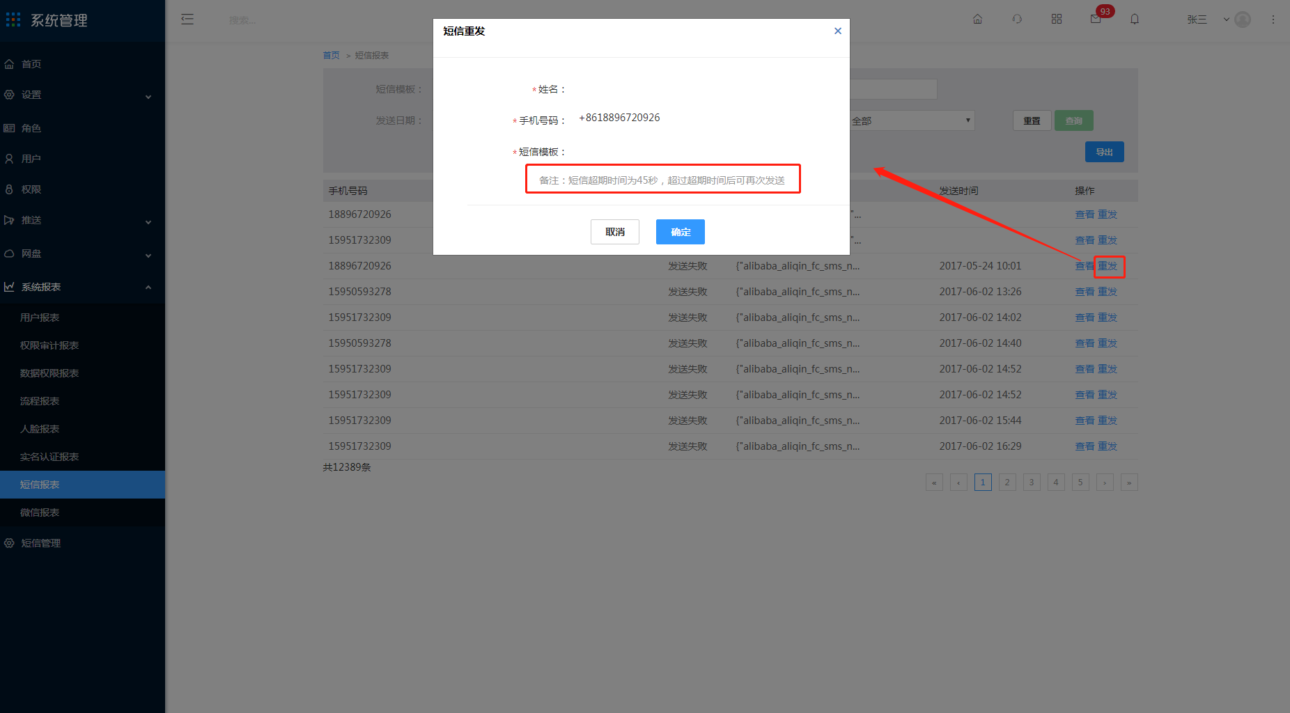Expand the 设置 sidebar menu

click(82, 95)
